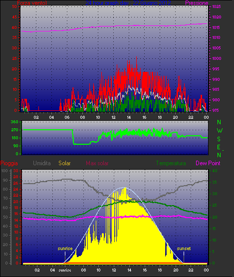Click the 'E' compass letter beside wind direction chart

click(219, 147)
